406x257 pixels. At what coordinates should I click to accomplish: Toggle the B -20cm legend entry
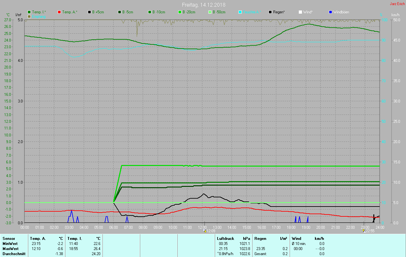(189, 12)
